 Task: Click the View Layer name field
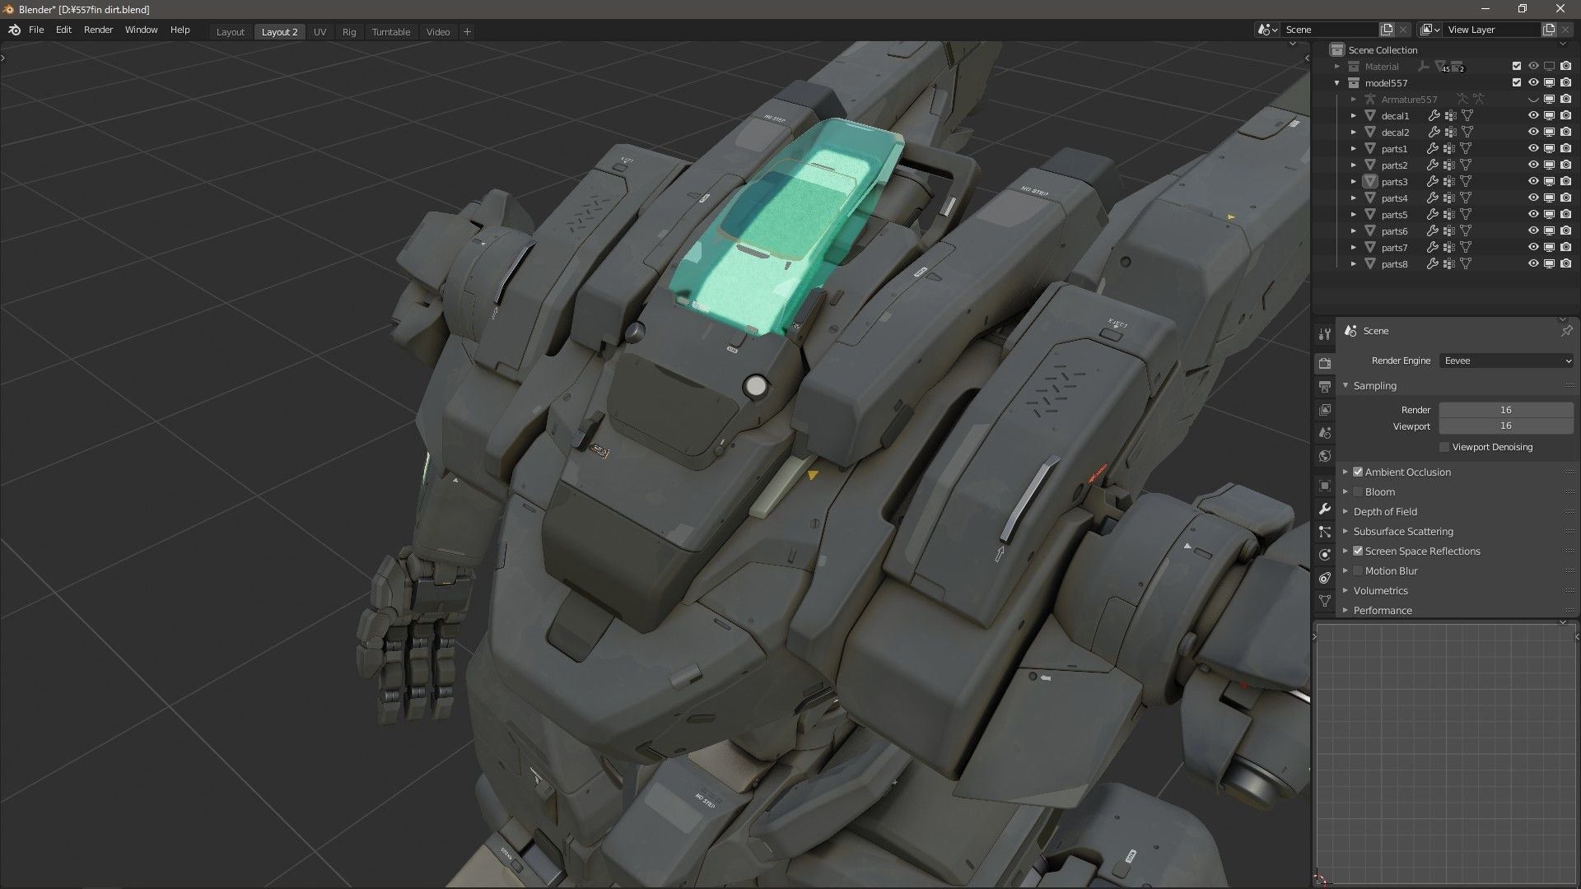1493,30
